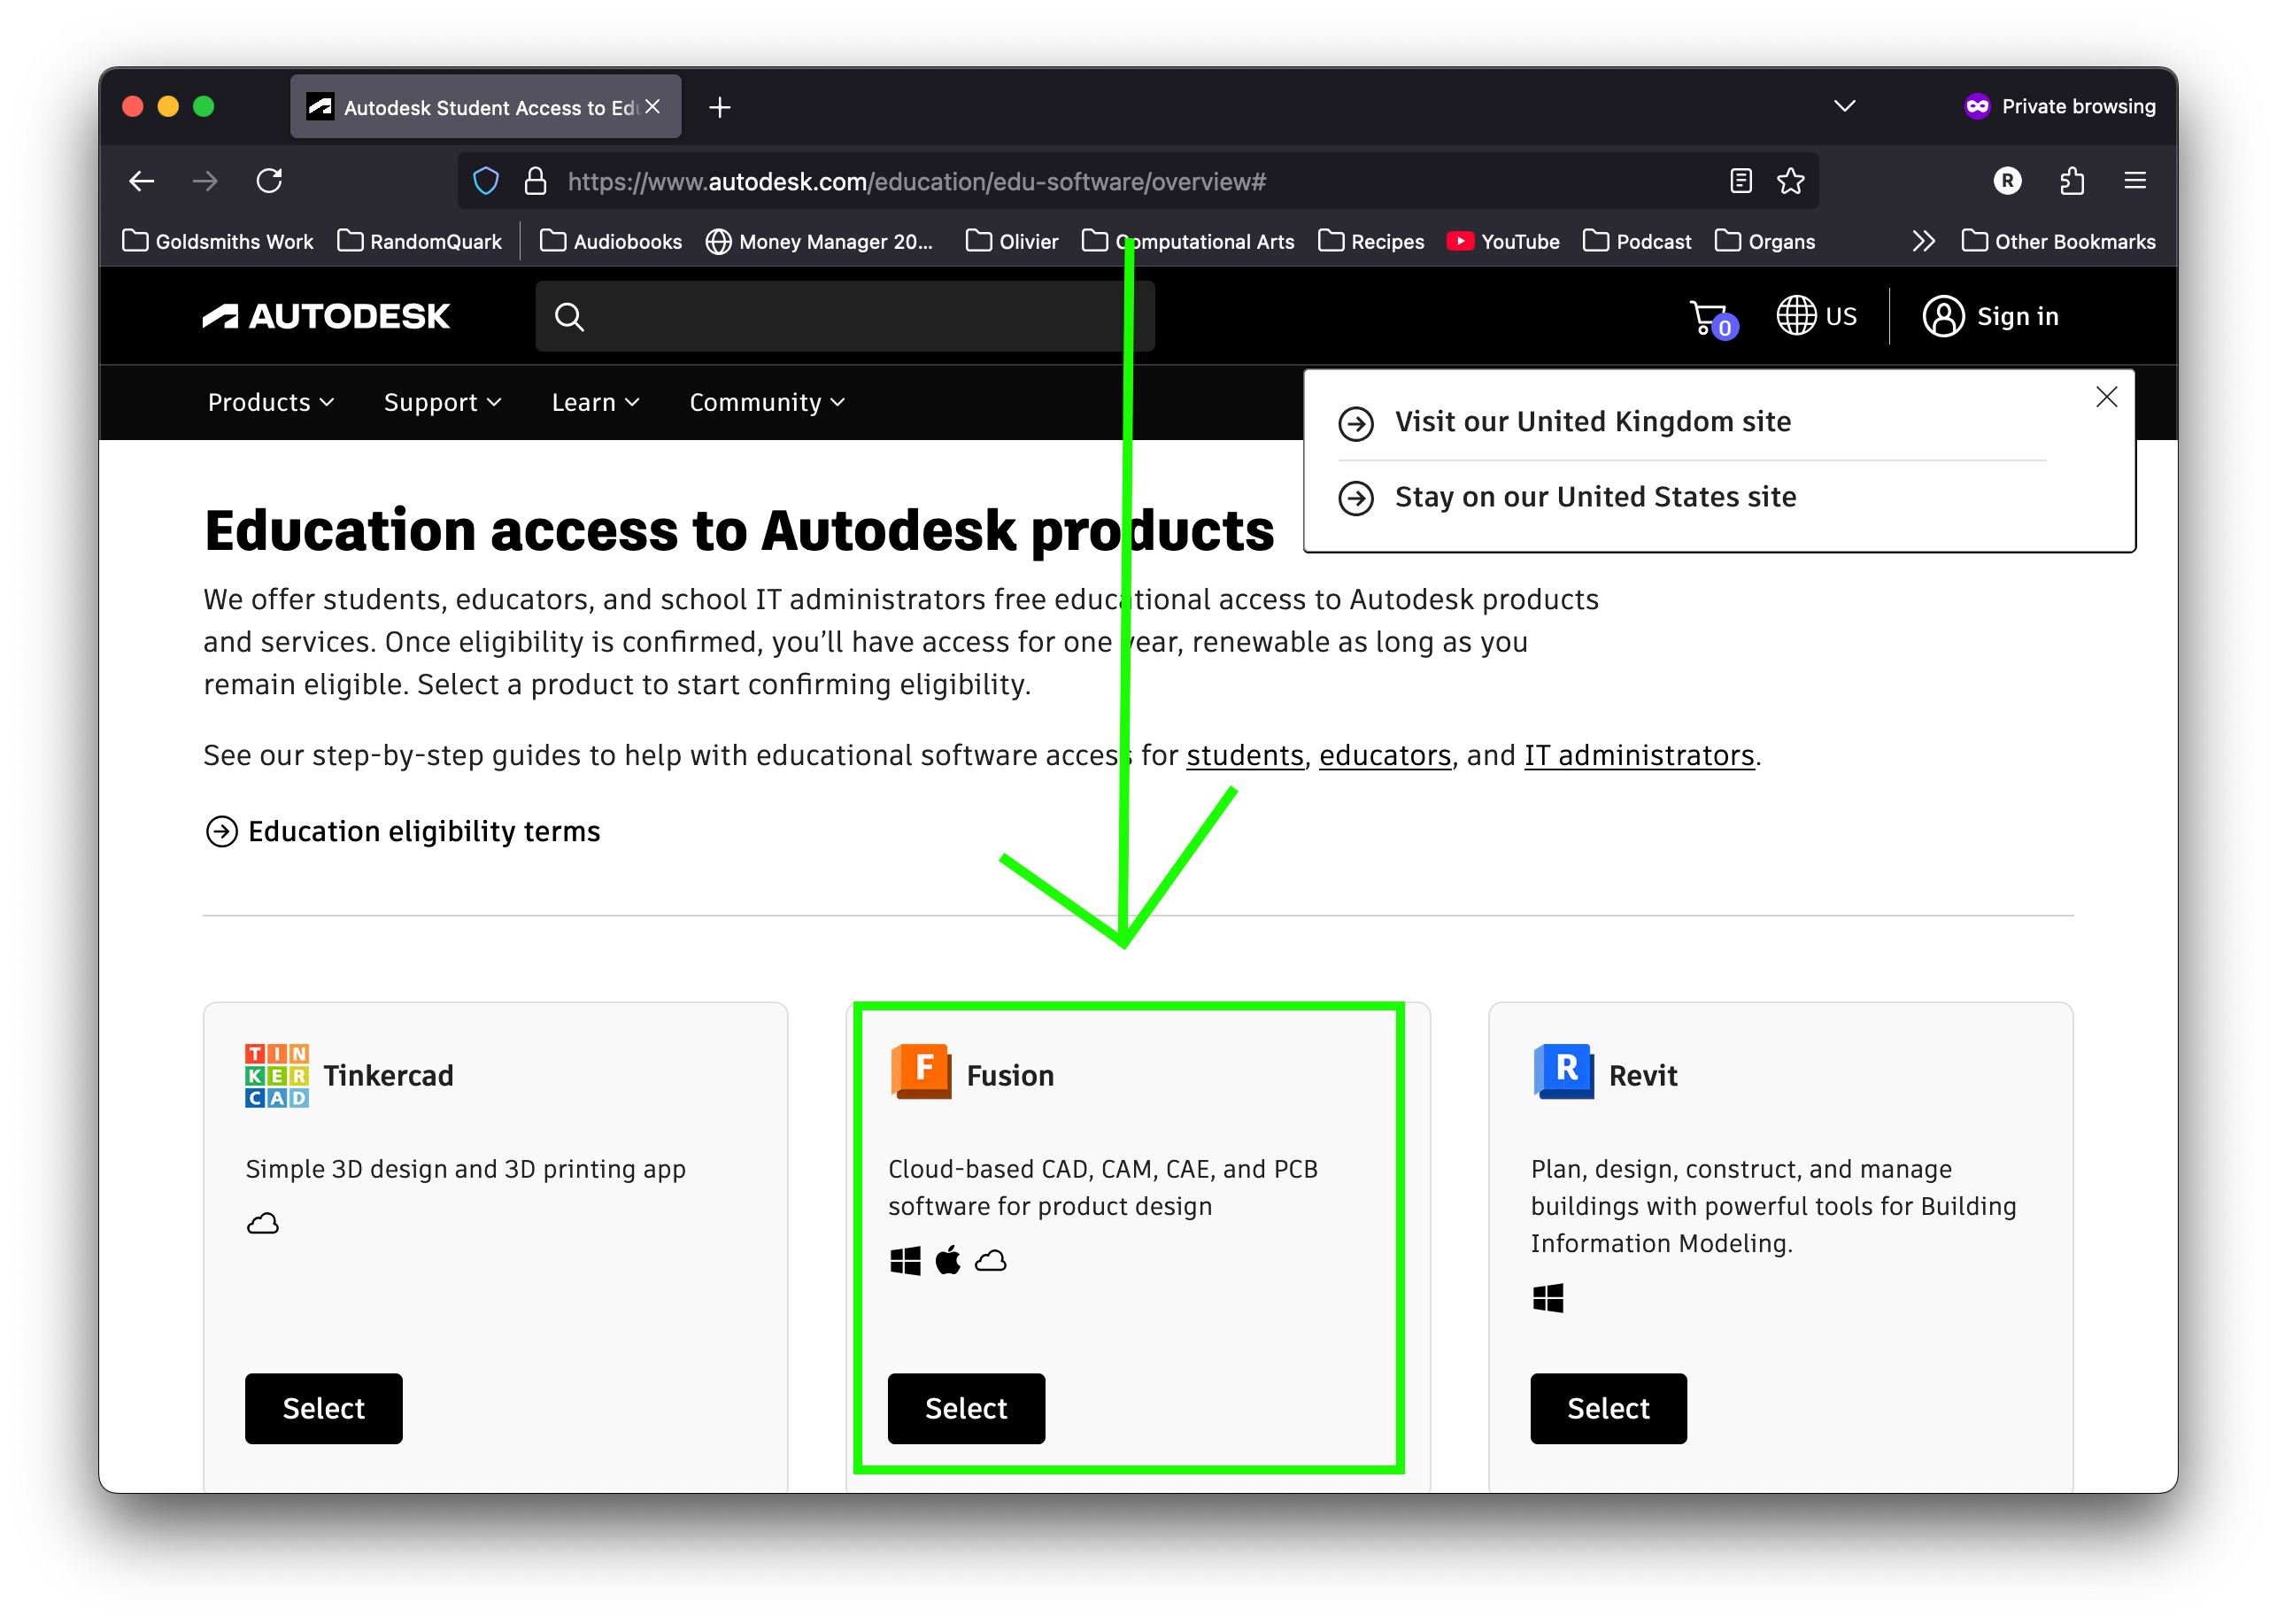Bookmark this page with the star icon

[x=1790, y=181]
